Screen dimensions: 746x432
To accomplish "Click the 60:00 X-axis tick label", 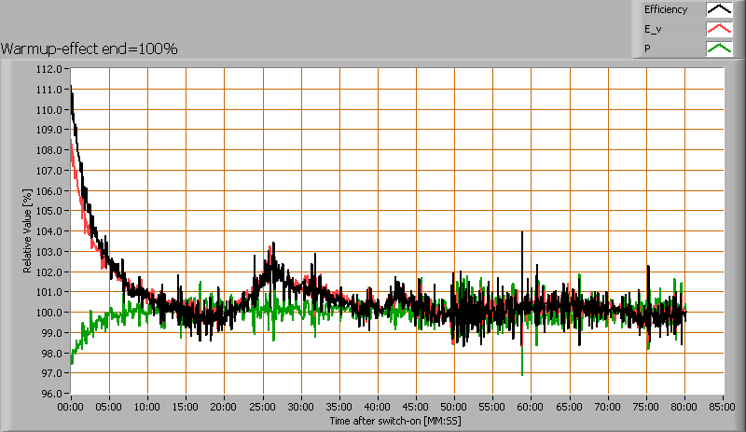I will pyautogui.click(x=531, y=408).
